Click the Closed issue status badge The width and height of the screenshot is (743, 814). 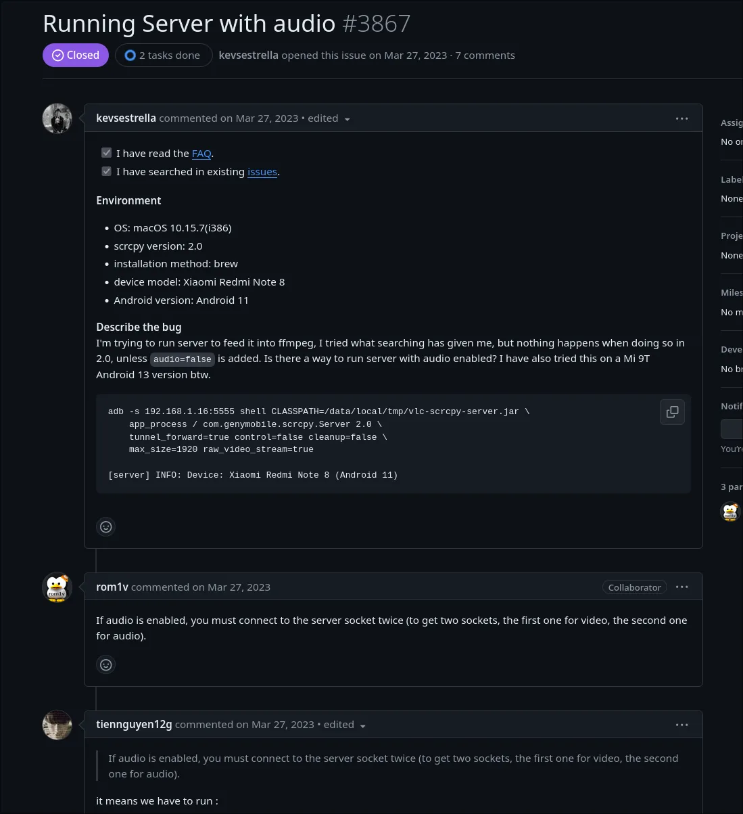coord(76,55)
